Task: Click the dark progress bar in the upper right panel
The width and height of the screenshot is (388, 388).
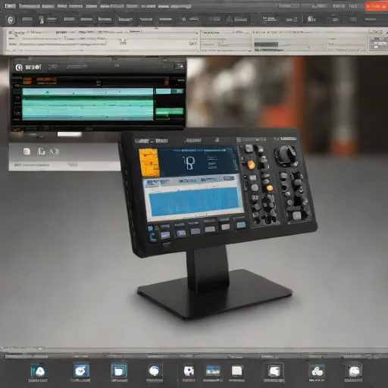Action: [x=266, y=45]
